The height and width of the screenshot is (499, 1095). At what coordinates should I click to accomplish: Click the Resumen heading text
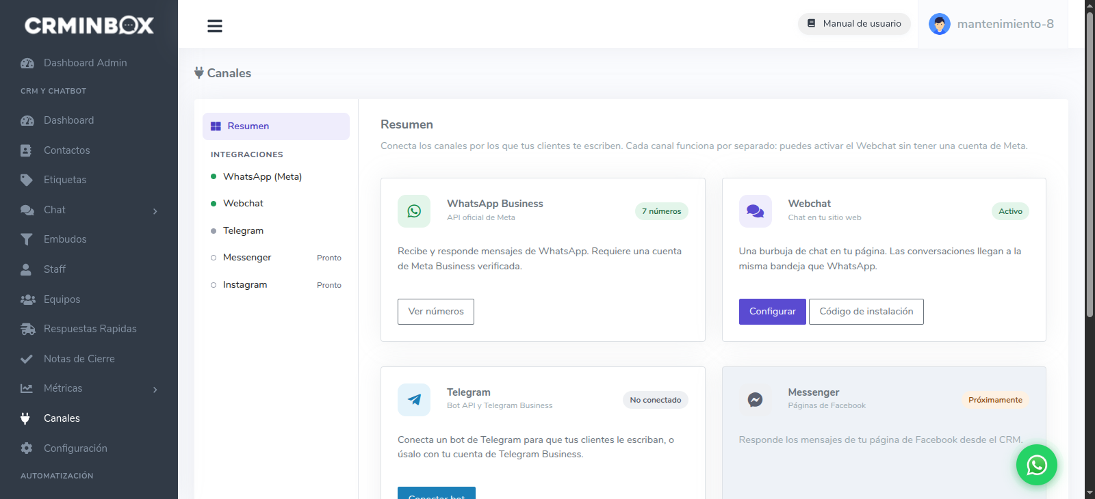point(407,124)
